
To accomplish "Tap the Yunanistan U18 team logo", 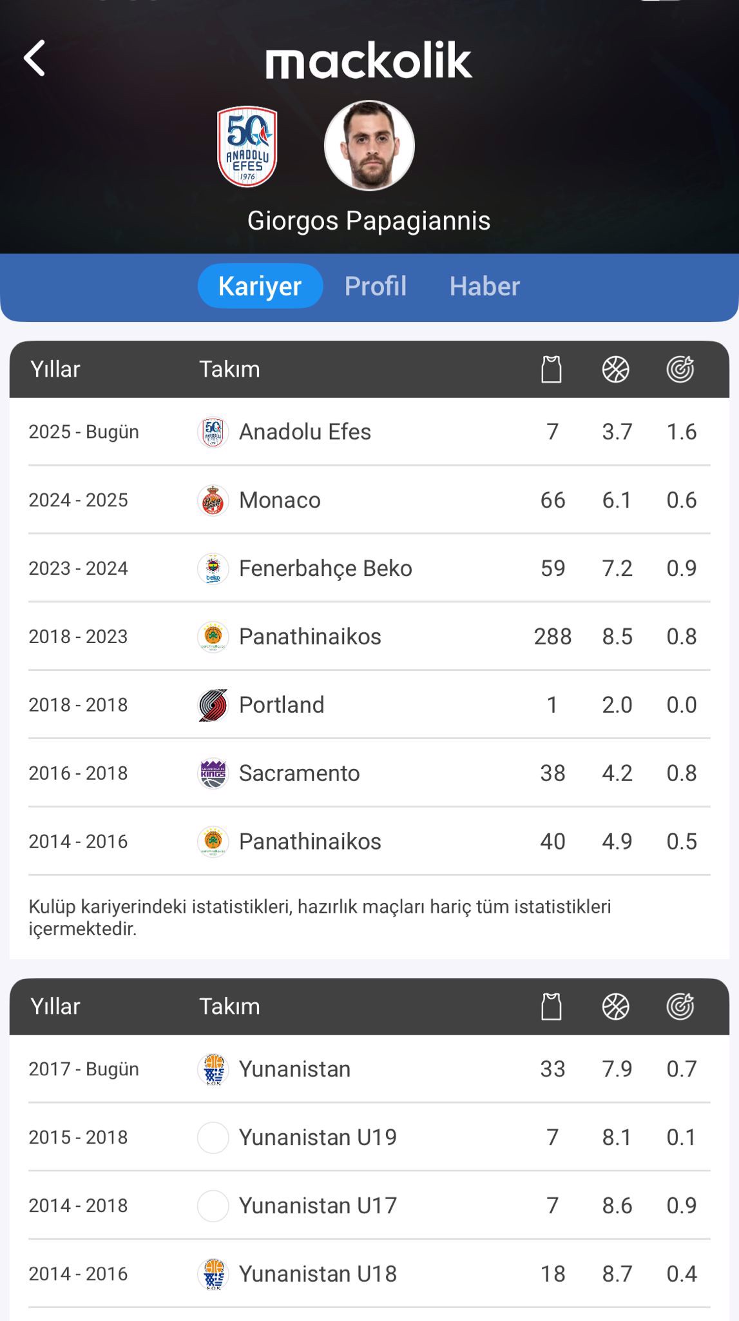I will [213, 1275].
